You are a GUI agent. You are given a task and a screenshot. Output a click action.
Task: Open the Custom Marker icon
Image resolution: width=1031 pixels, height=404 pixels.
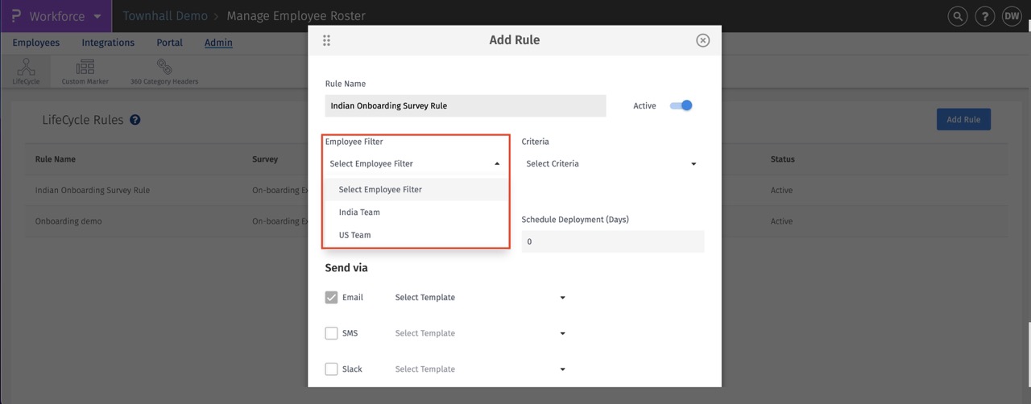[x=85, y=68]
